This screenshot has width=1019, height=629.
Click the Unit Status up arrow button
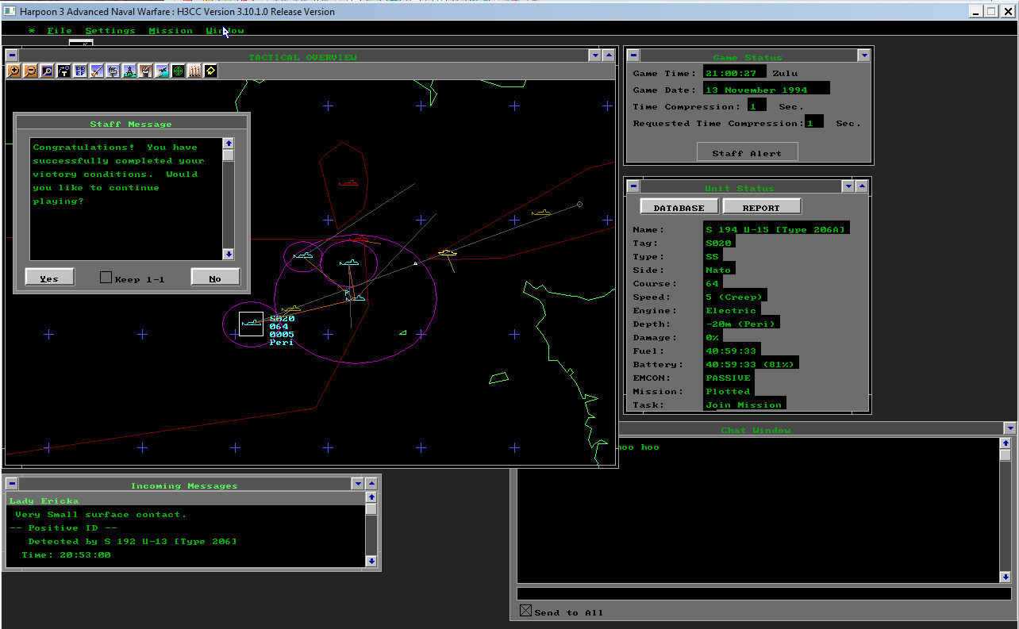[x=863, y=186]
